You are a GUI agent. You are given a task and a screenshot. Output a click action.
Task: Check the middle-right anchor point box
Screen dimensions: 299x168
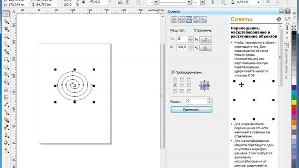189,85
